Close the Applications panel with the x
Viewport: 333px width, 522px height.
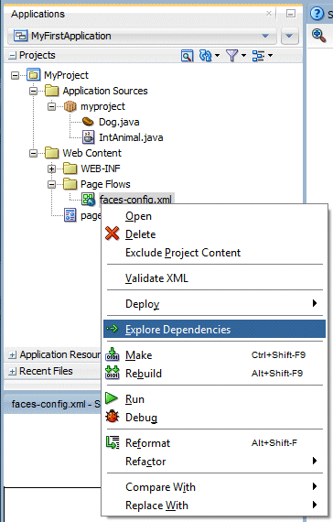[x=269, y=14]
